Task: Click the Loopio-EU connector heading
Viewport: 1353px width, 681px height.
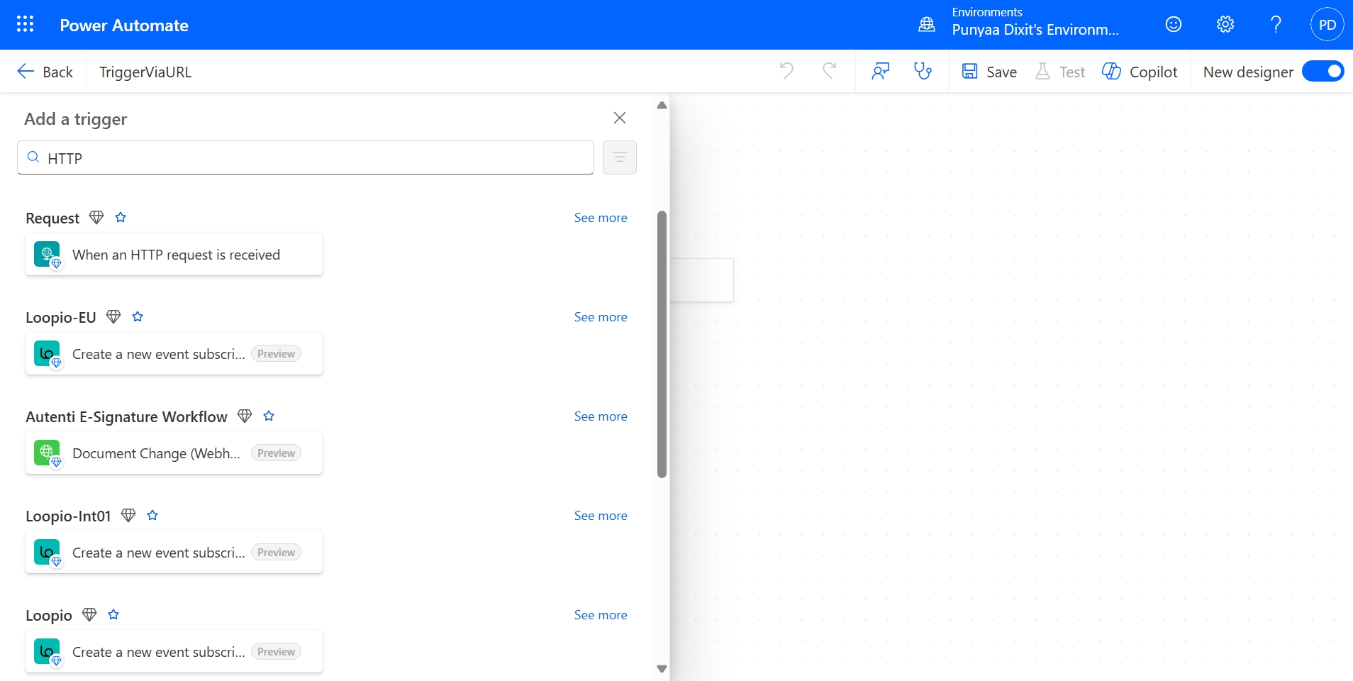Action: 61,318
